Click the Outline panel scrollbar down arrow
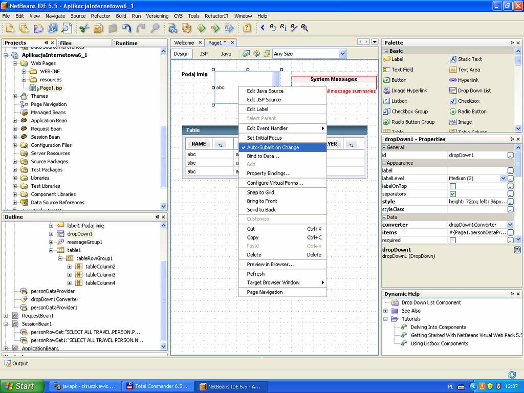Image resolution: width=524 pixels, height=393 pixels. click(x=163, y=346)
